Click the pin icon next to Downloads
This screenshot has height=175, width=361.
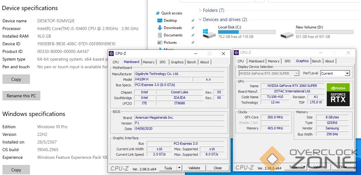[x=193, y=28]
